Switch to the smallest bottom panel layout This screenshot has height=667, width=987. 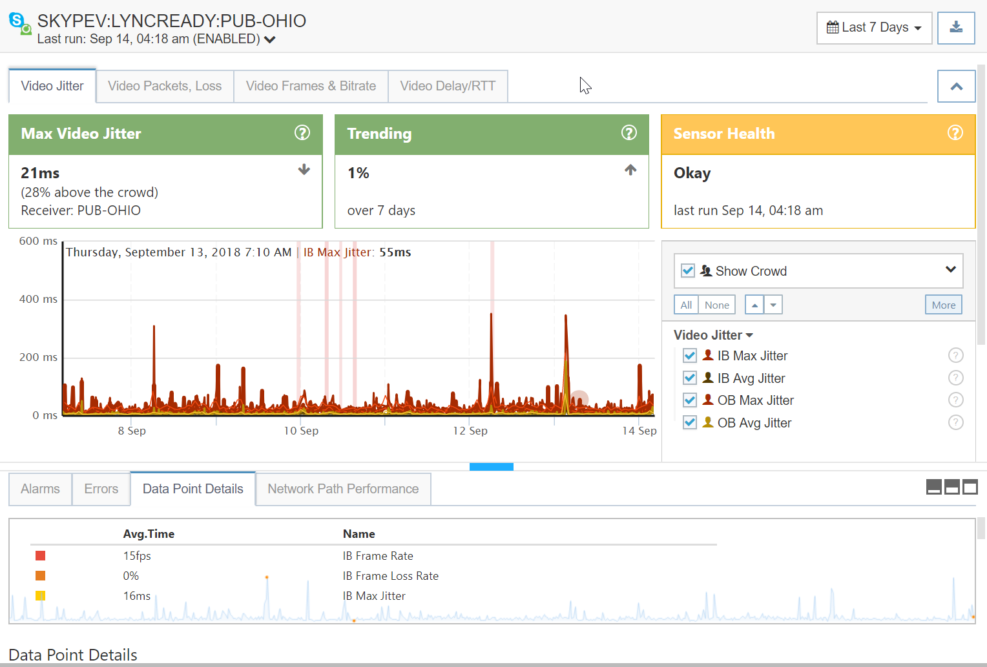point(934,487)
